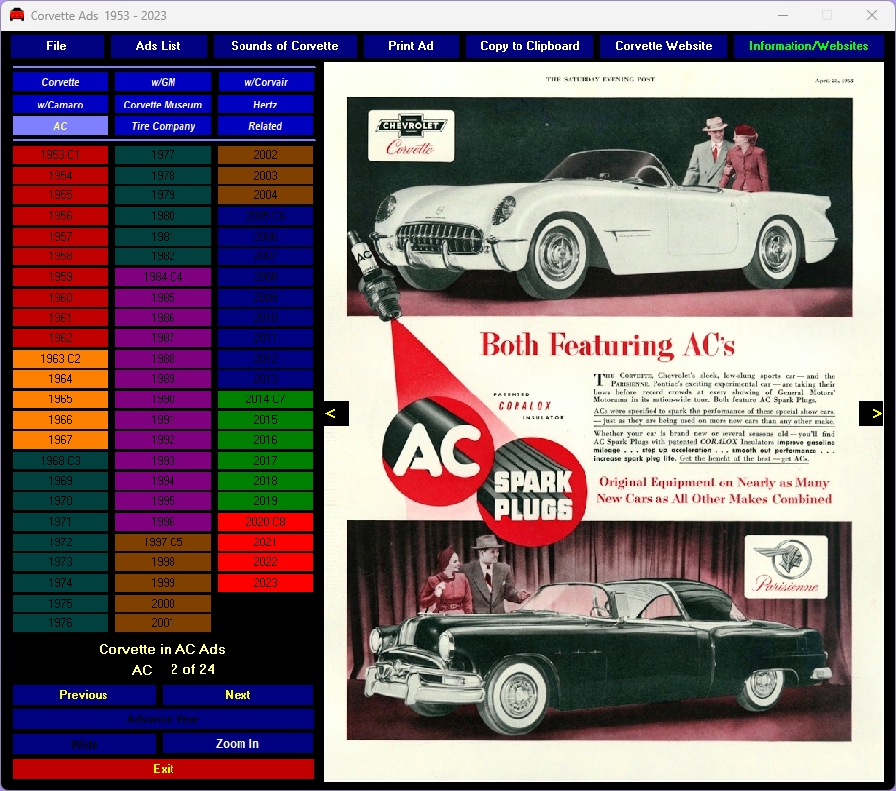Choose year 1972
896x791 pixels.
[x=60, y=542]
